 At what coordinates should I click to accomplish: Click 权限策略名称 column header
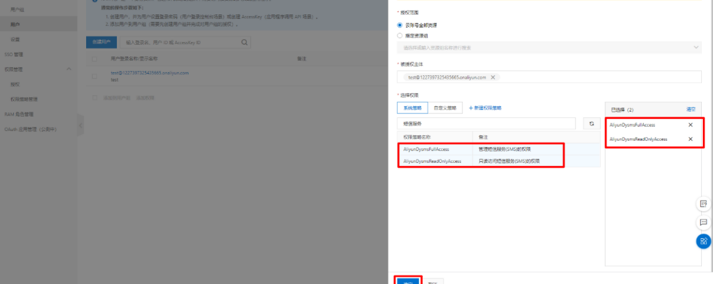(417, 137)
